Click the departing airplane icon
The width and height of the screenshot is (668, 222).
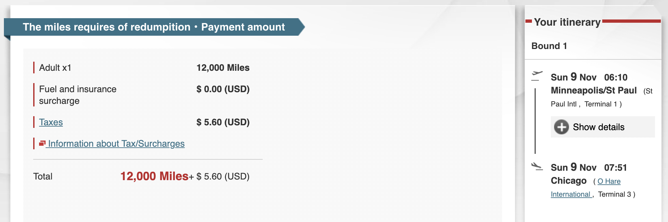537,75
